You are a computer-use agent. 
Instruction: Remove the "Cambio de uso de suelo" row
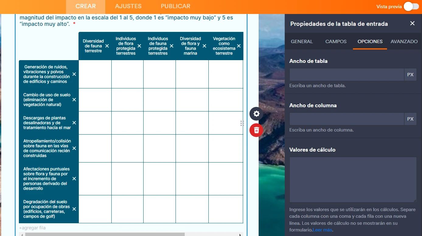74,100
